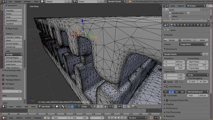Toggle the Border checkbox
The width and height of the screenshot is (213, 120).
coord(165,82)
